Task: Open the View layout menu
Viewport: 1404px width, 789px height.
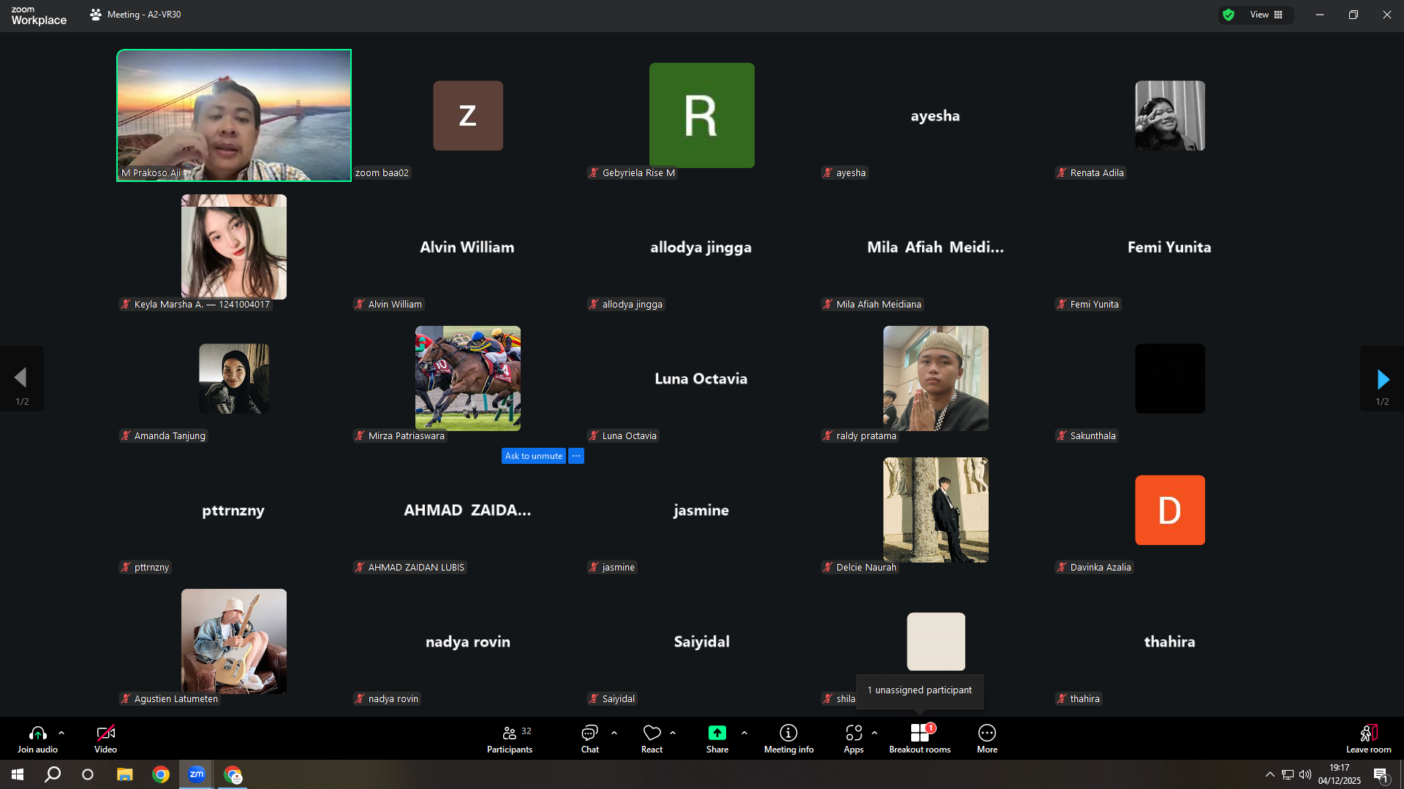Action: click(1267, 15)
